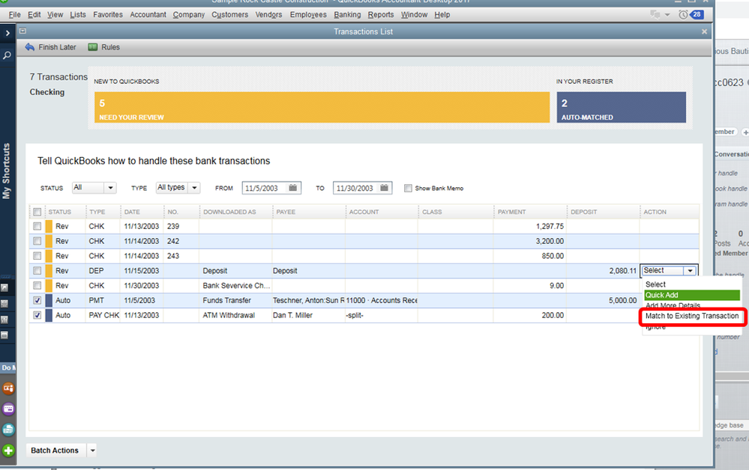This screenshot has height=470, width=749.
Task: Open the Reports menu
Action: coord(381,15)
